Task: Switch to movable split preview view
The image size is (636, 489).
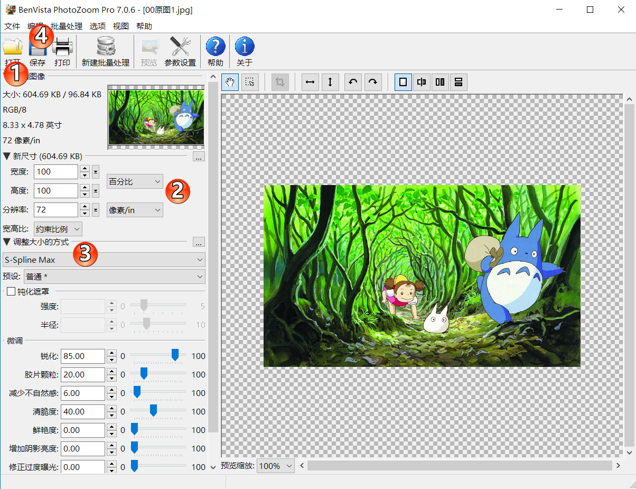Action: pyautogui.click(x=422, y=82)
